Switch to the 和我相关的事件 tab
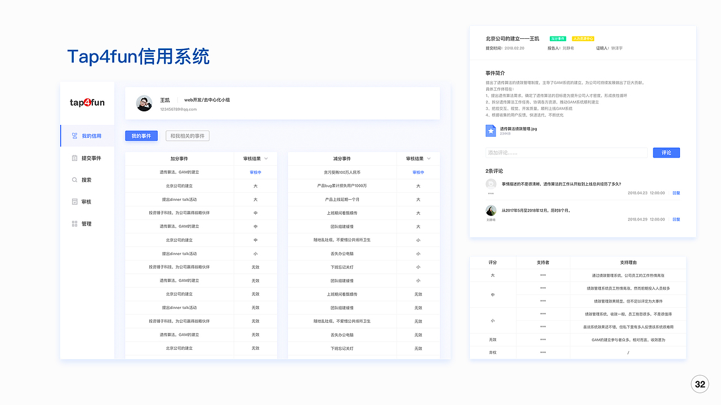 coord(188,136)
